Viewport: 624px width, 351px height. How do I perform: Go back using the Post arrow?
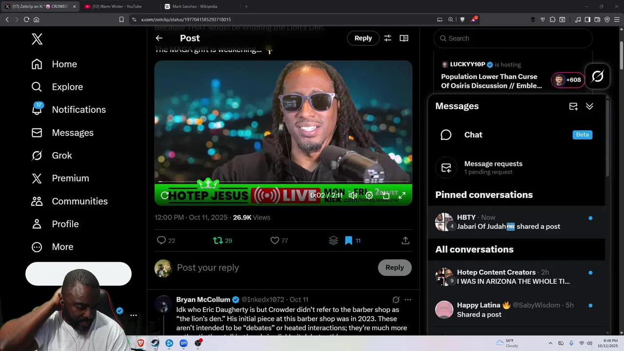pyautogui.click(x=159, y=38)
